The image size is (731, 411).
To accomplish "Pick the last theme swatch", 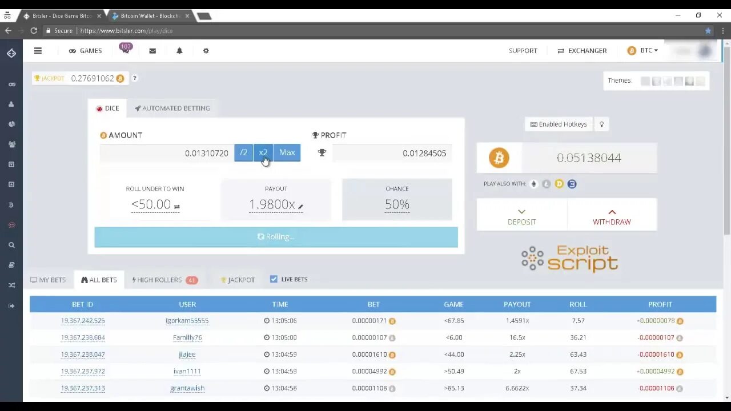I will point(700,81).
